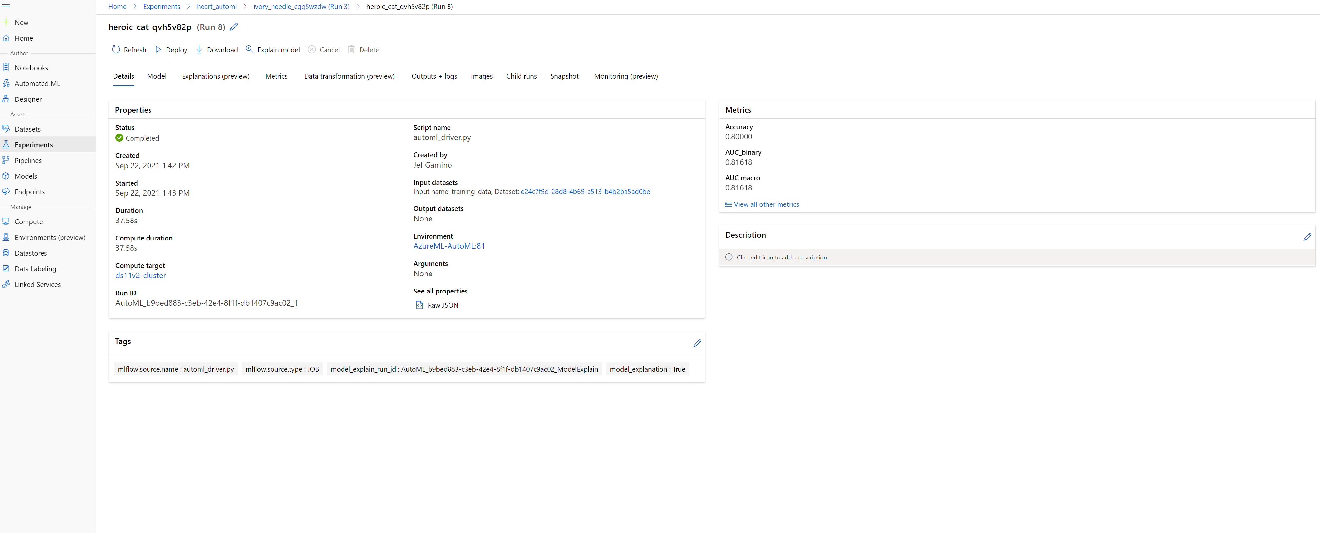Download run artifacts
Image resolution: width=1320 pixels, height=533 pixels.
pos(217,49)
